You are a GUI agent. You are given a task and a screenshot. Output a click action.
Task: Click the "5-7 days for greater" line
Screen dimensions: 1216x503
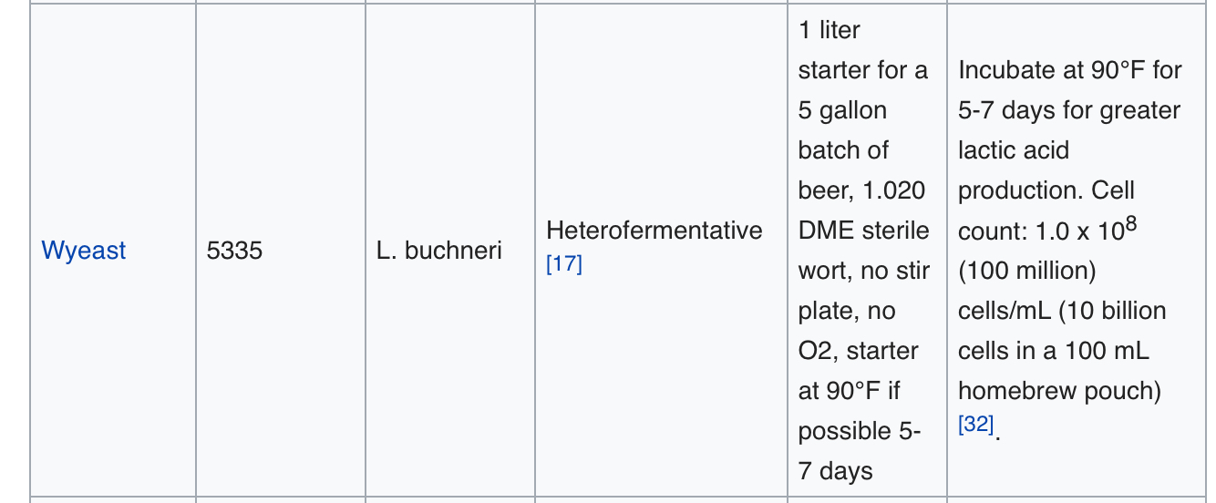click(1068, 110)
